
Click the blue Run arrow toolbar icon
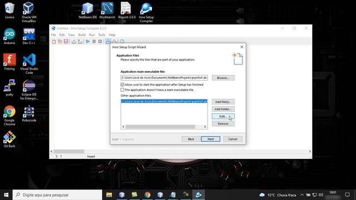88,42
